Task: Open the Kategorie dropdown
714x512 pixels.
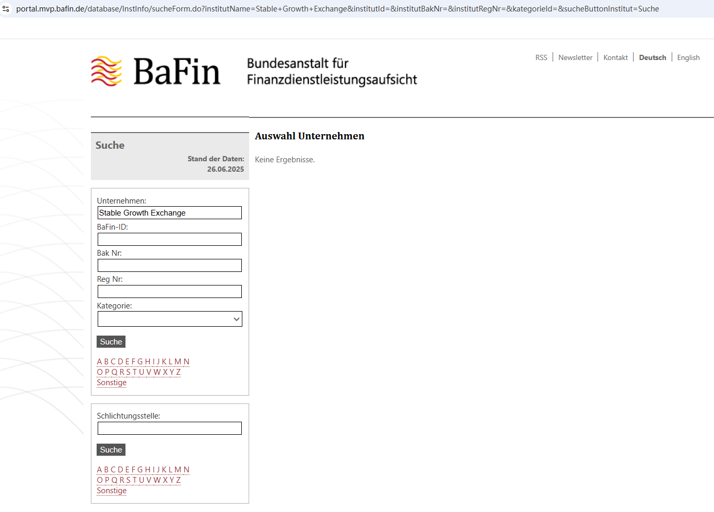Action: [170, 319]
